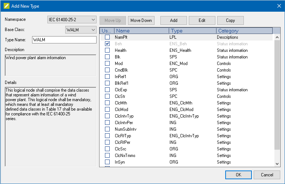Sort by the Category column header

[x=244, y=31]
